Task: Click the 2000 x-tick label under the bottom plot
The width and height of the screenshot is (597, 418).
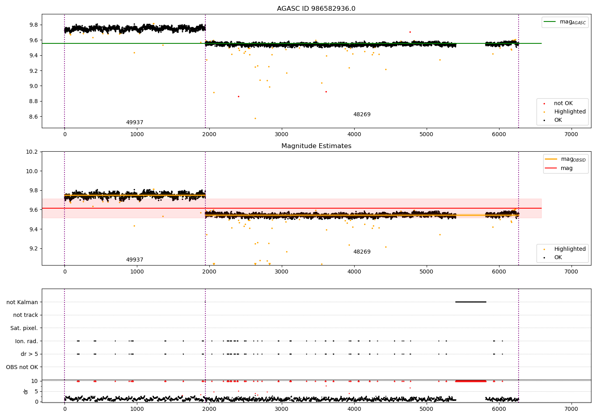Action: (x=209, y=409)
